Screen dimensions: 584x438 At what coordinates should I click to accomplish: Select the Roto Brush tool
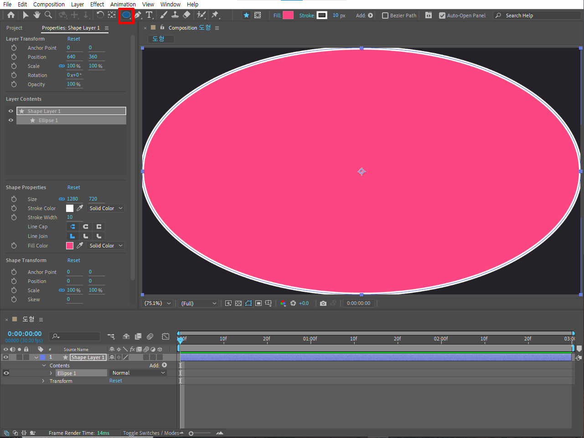tap(201, 15)
